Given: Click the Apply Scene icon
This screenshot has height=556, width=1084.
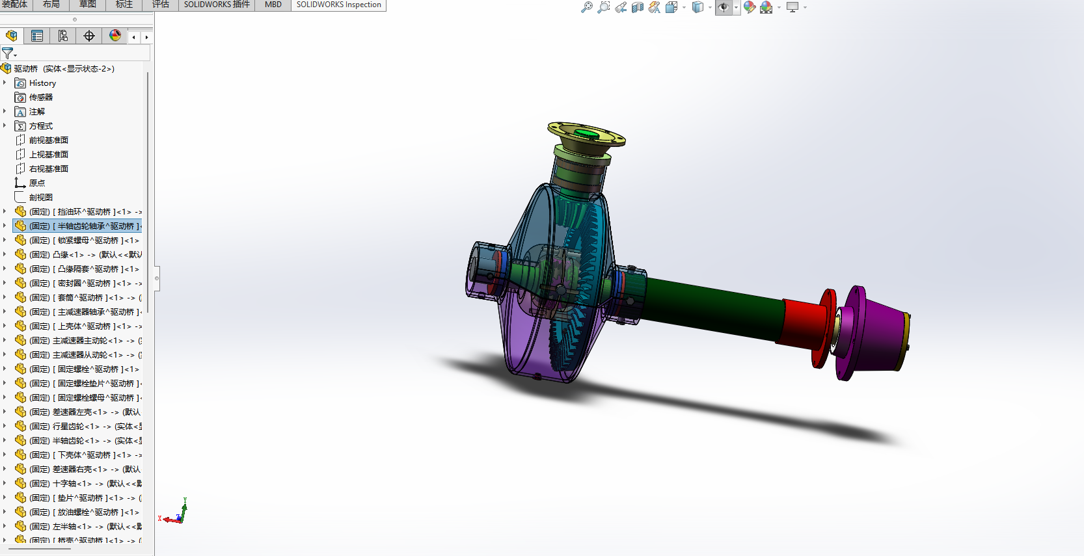Looking at the screenshot, I should 766,7.
